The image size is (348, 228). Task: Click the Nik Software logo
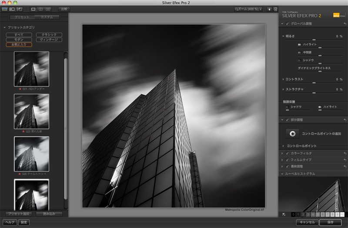pos(339,15)
